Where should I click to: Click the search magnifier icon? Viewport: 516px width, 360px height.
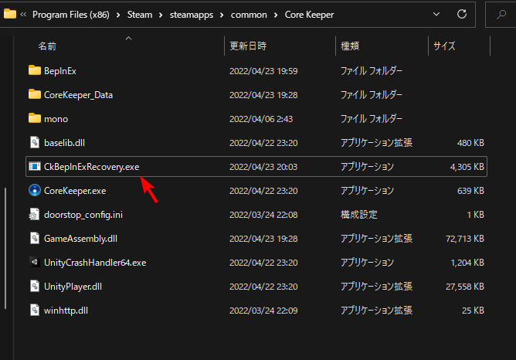tap(501, 14)
